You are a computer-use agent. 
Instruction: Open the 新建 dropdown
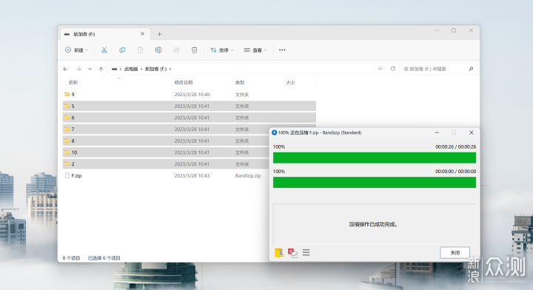[x=76, y=50]
